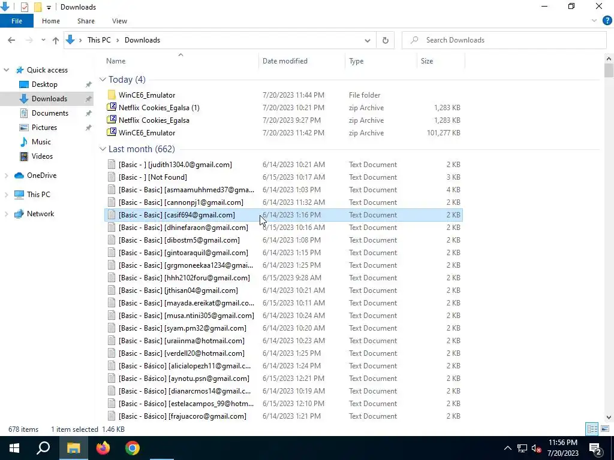Select Downloads in the navigation pane
The width and height of the screenshot is (614, 460).
pyautogui.click(x=49, y=99)
